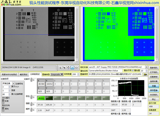This screenshot has height=116, width=160.
Task: Open the 所有边缘 edge polarity dropdown
Action: [x=13, y=83]
